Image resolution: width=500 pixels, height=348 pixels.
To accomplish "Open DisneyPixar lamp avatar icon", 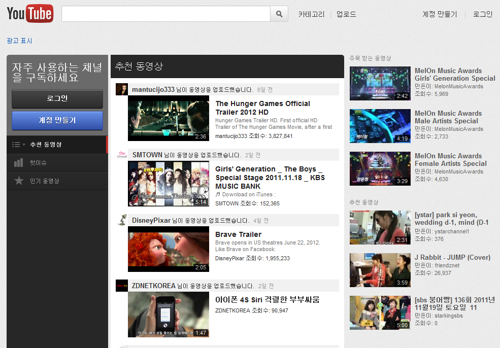I will coord(122,220).
